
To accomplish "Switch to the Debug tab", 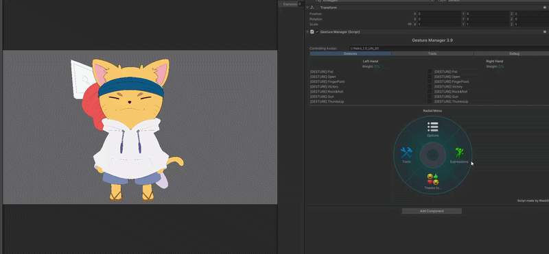I will (x=511, y=53).
